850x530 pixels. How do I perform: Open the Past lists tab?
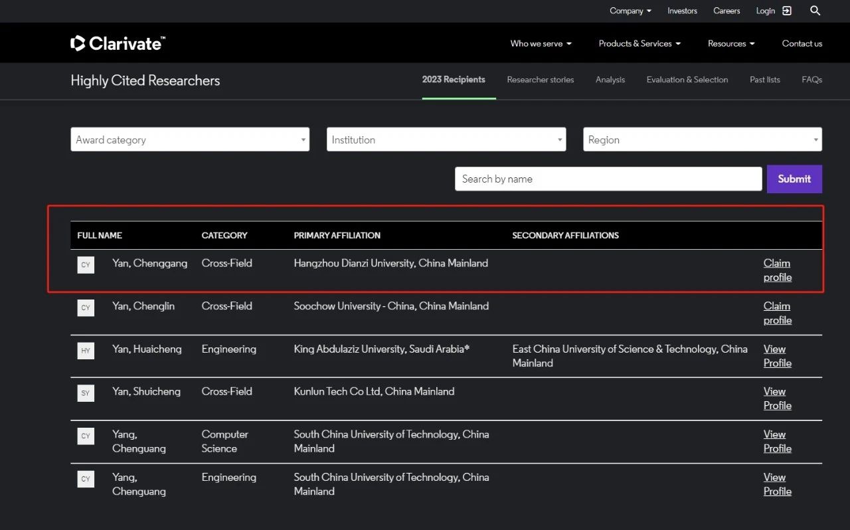[765, 80]
